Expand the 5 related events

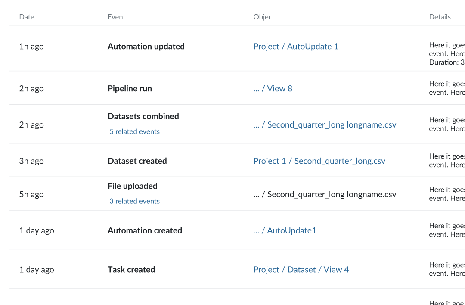pyautogui.click(x=134, y=132)
